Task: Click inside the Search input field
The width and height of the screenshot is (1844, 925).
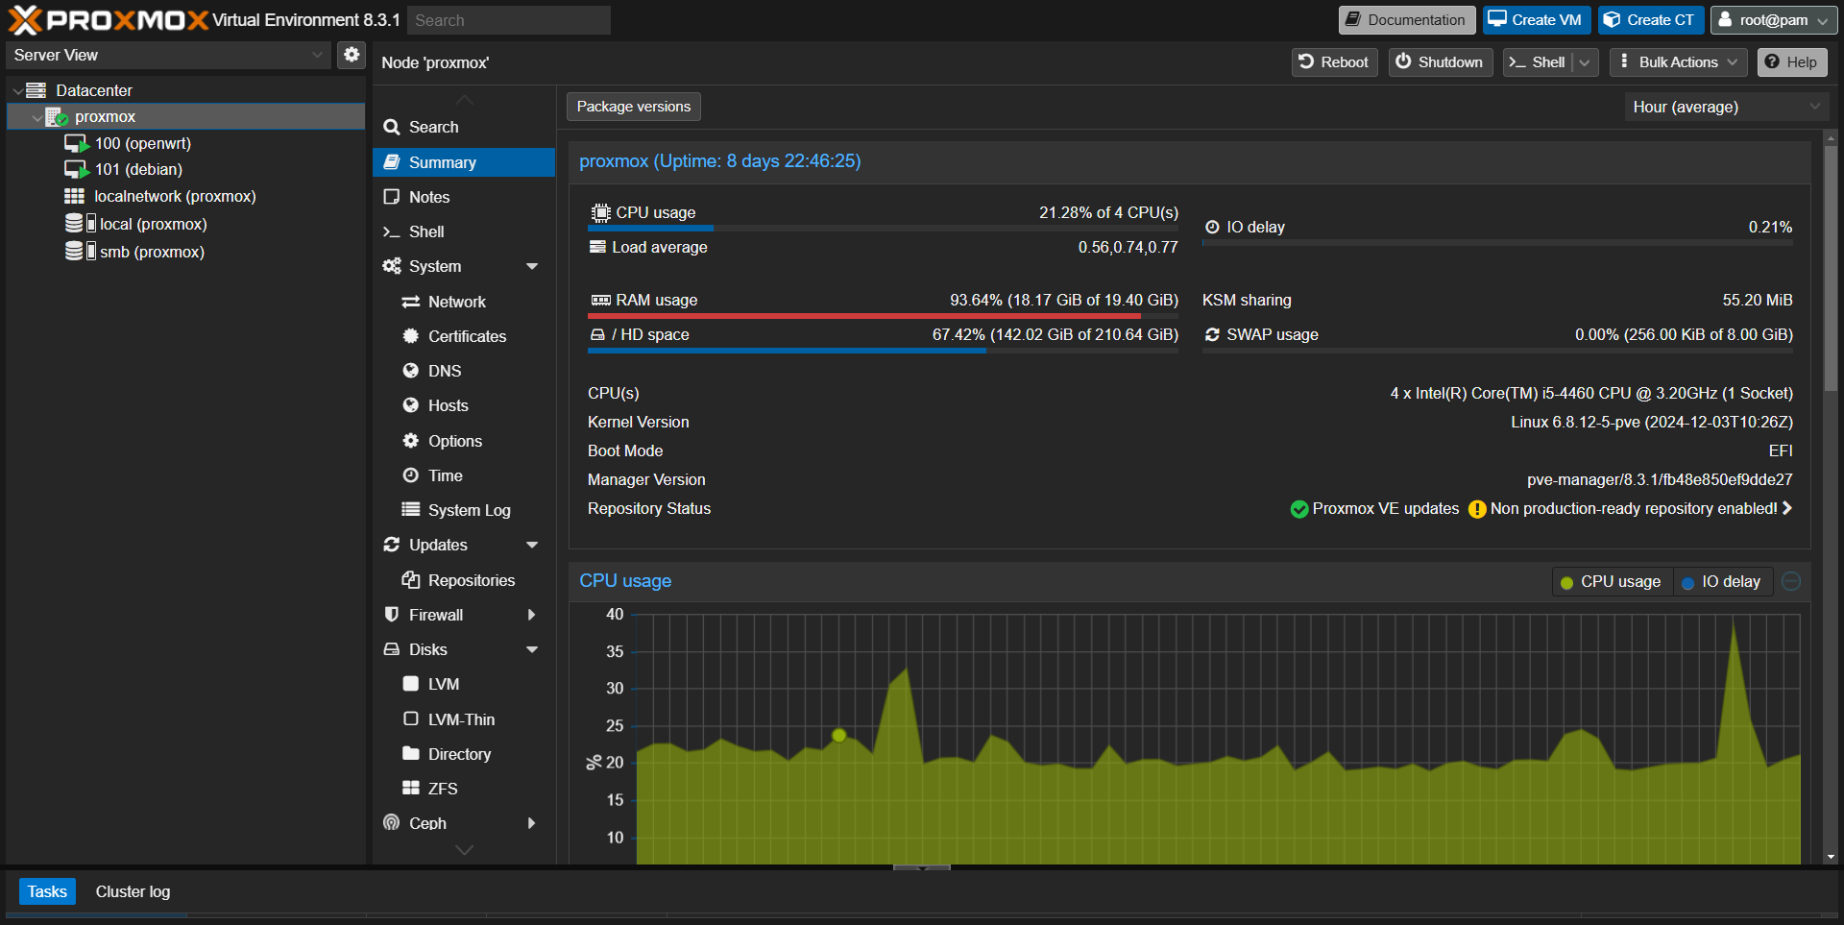Action: coord(508,19)
